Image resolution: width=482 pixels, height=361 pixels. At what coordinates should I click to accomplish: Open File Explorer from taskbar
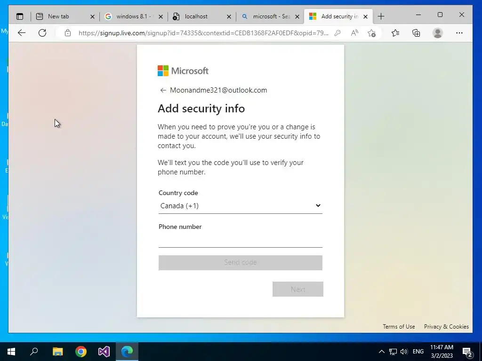tap(57, 352)
